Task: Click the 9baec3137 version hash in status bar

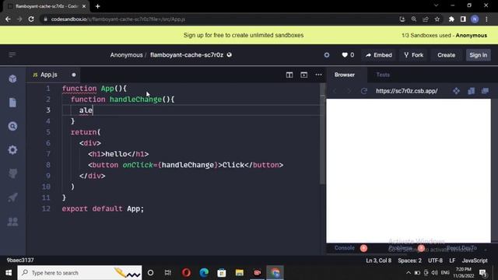Action: [x=20, y=261]
